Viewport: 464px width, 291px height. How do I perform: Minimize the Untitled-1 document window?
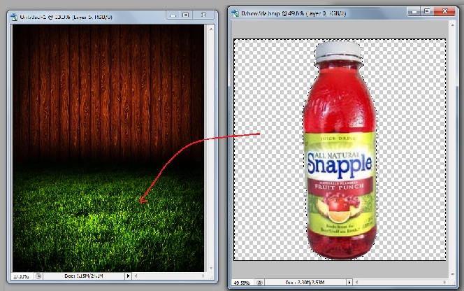point(173,15)
